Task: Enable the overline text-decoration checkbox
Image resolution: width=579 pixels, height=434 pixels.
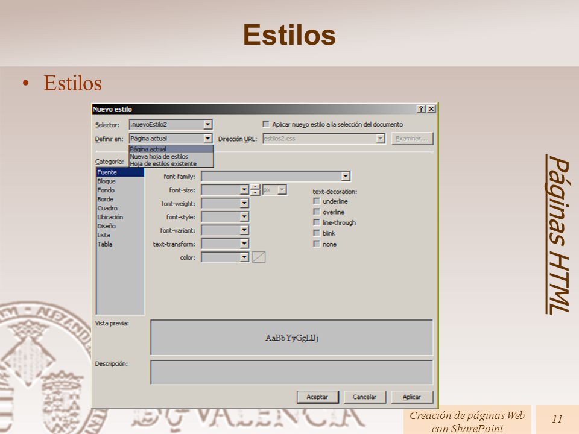Action: point(317,212)
